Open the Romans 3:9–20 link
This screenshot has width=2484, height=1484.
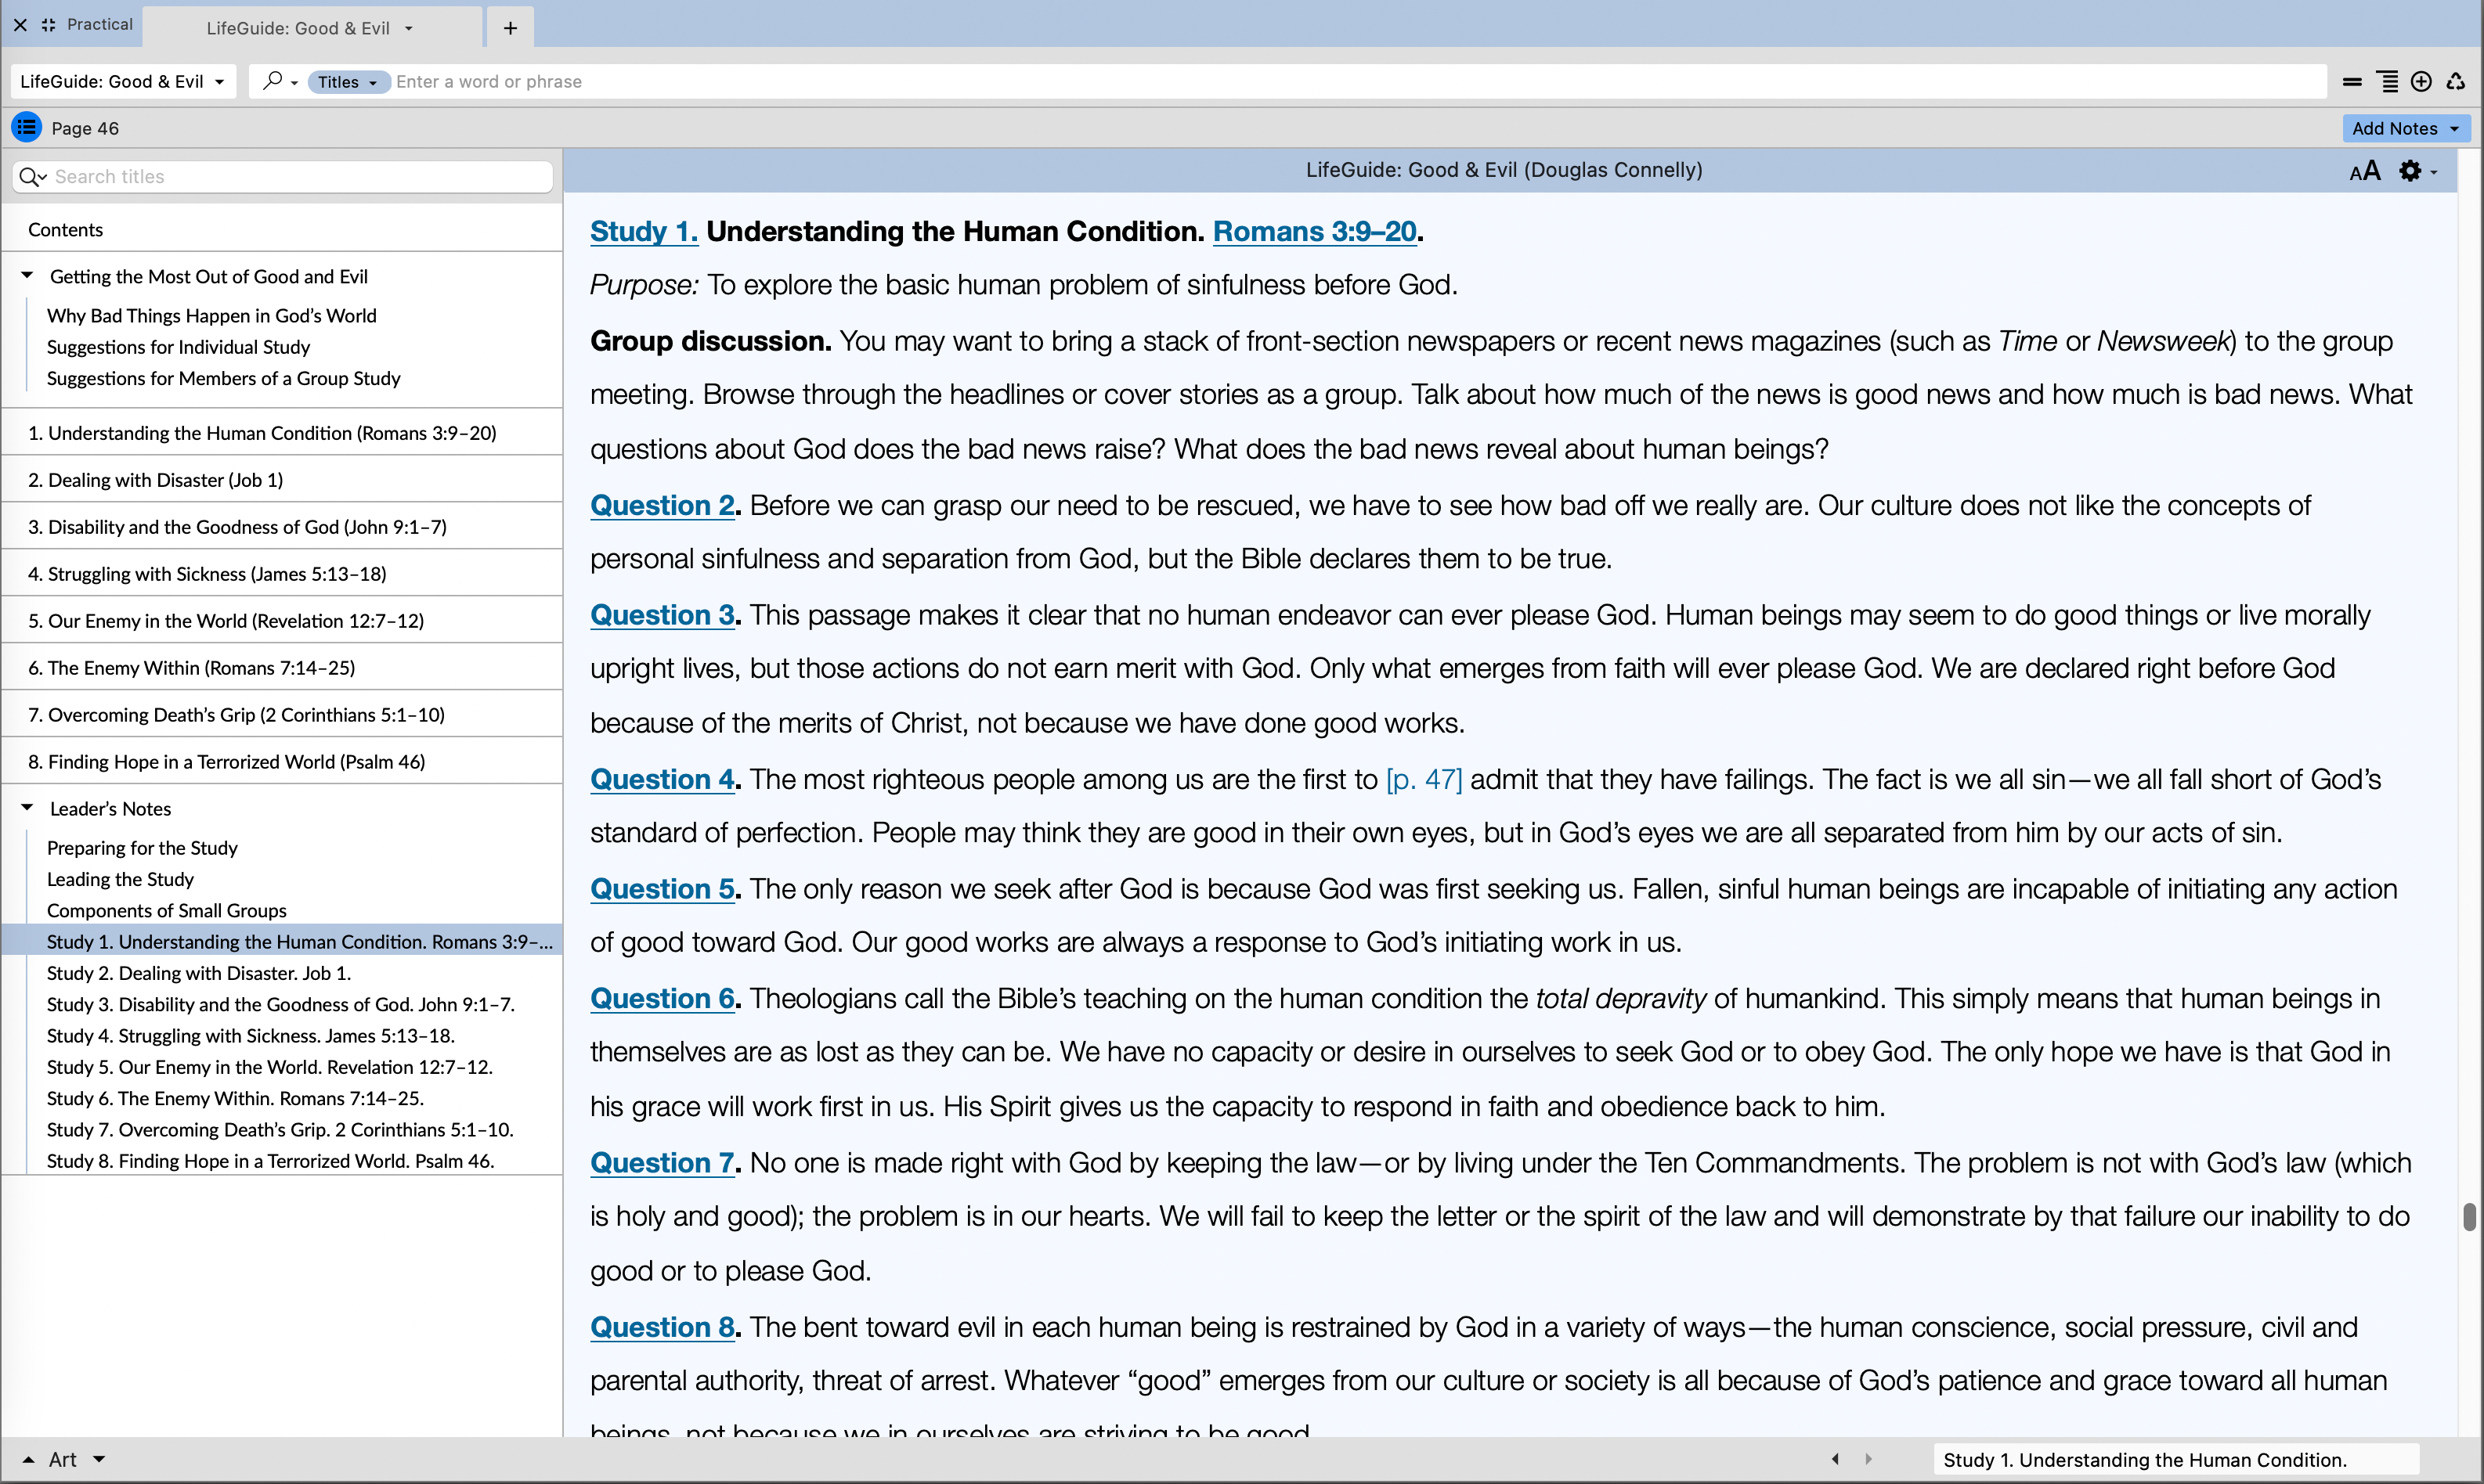[1313, 231]
